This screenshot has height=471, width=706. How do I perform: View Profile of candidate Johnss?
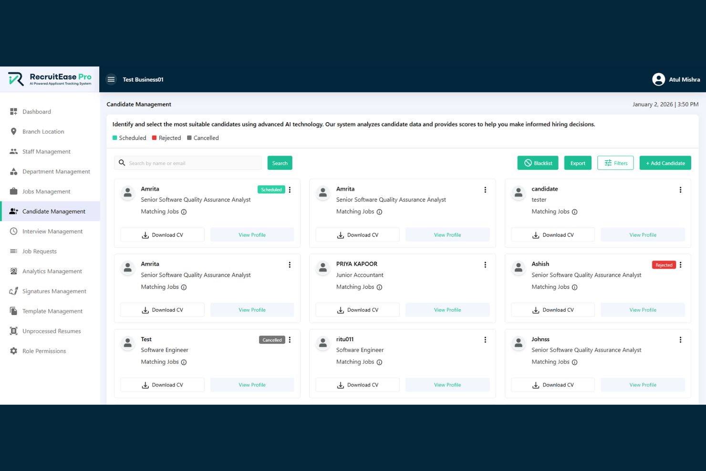pyautogui.click(x=643, y=385)
